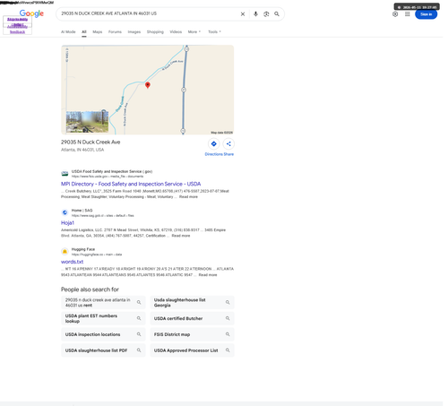This screenshot has height=406, width=448.
Task: Click the red map pin marker
Action: pos(147,85)
